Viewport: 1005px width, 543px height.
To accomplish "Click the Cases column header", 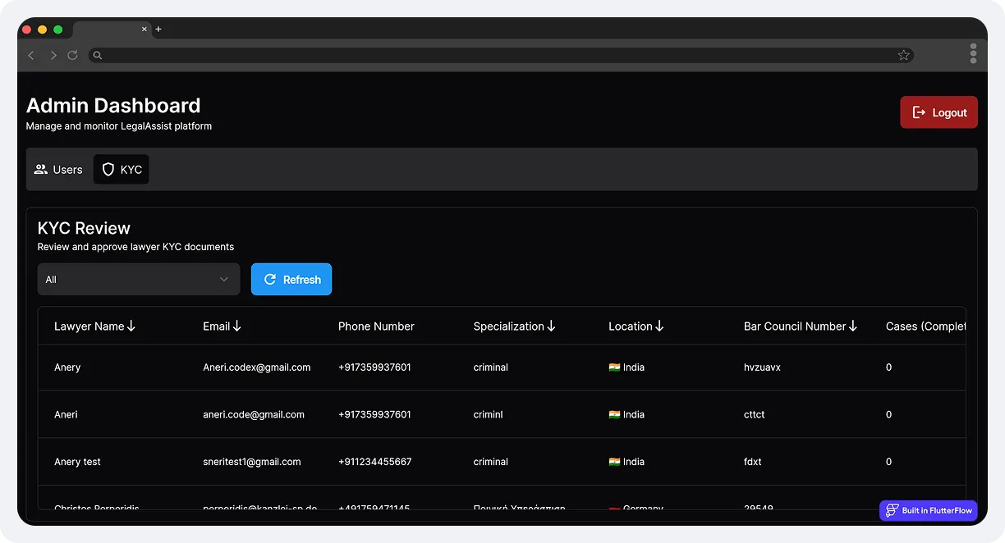I will tap(925, 326).
